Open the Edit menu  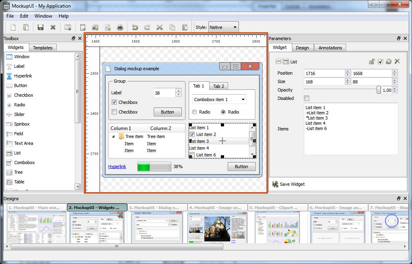(x=24, y=16)
